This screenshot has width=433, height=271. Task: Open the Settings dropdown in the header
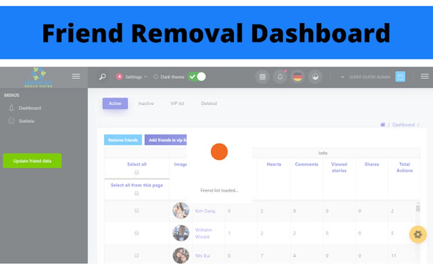coord(133,77)
